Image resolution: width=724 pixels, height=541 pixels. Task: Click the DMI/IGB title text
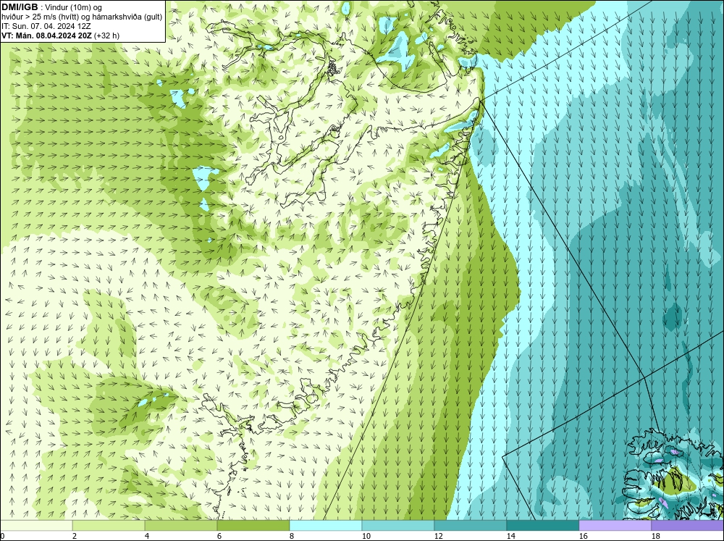[20, 7]
